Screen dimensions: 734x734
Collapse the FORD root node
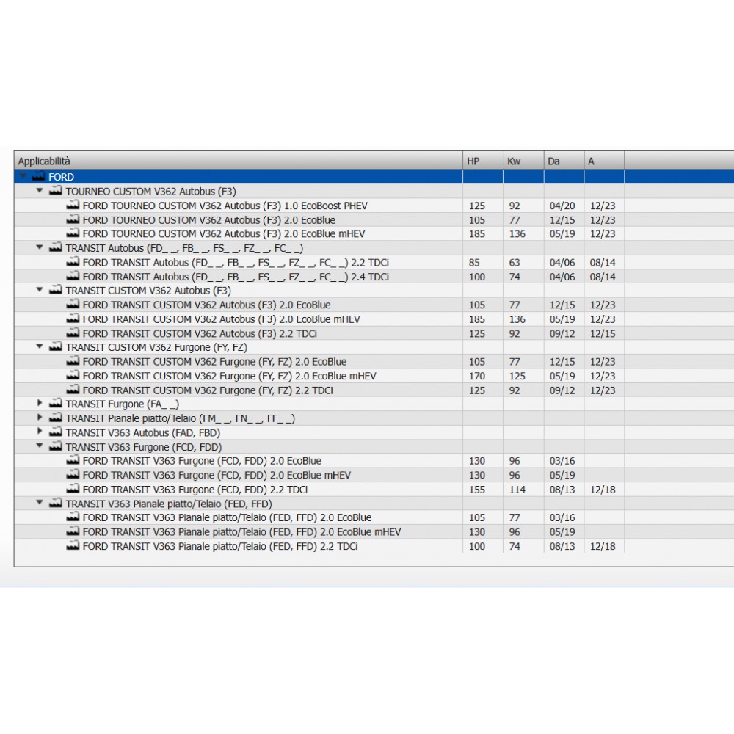23,177
